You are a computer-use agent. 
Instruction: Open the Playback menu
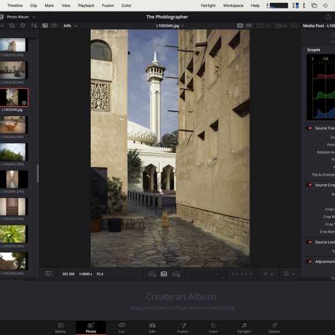[86, 6]
